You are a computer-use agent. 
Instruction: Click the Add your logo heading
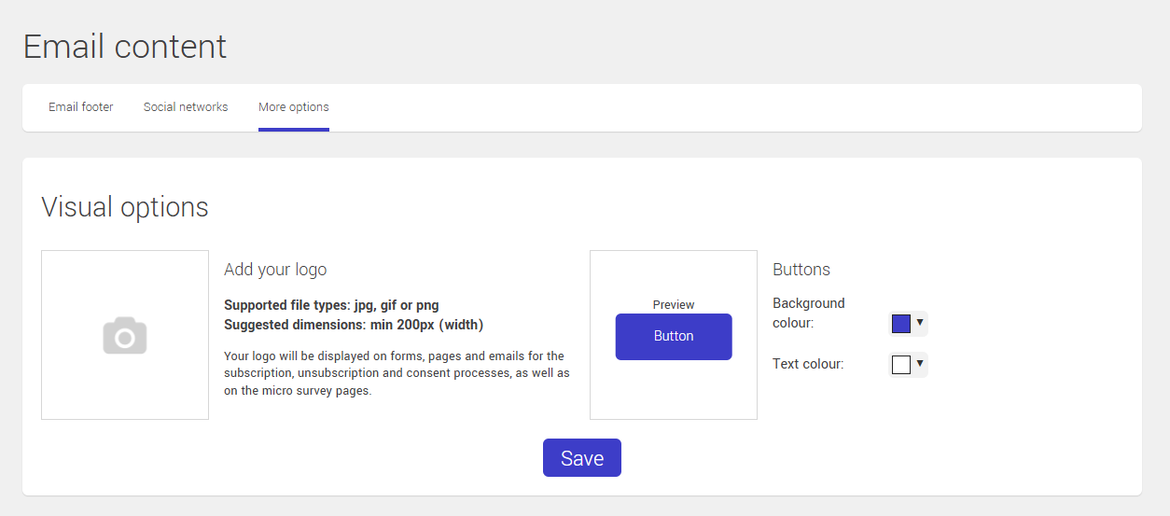pos(275,270)
